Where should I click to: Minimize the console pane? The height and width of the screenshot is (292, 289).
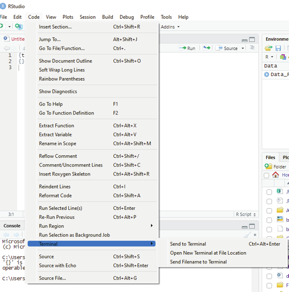(x=245, y=227)
